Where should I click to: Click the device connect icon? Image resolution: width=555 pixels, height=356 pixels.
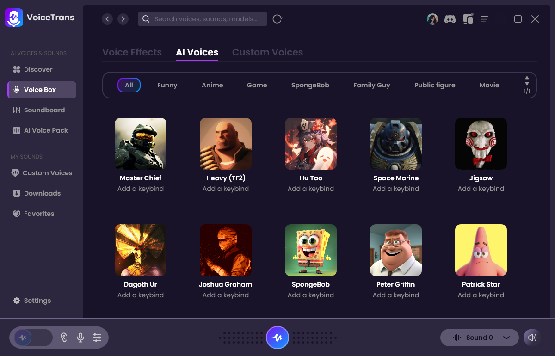click(x=468, y=19)
